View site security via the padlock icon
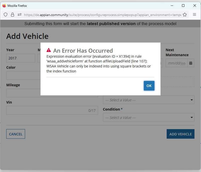201x172 pixels. coord(13,15)
